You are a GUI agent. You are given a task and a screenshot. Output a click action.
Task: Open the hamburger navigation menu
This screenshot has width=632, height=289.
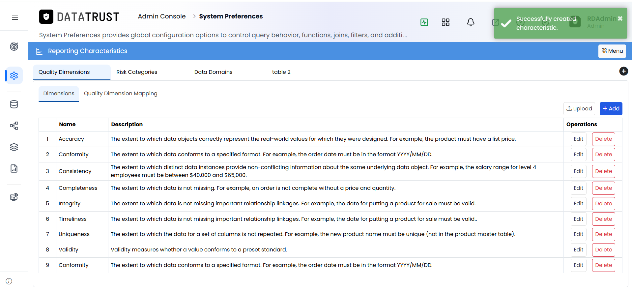coord(15,17)
